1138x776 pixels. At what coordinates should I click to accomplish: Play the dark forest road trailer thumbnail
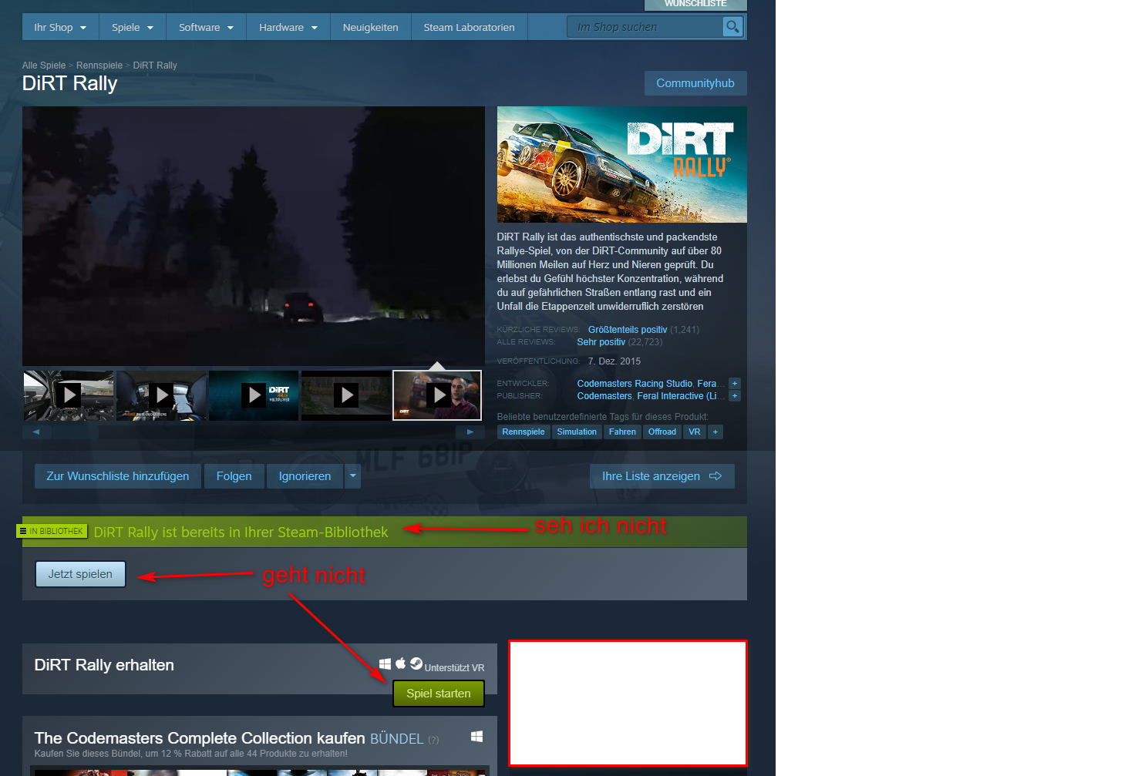[346, 395]
